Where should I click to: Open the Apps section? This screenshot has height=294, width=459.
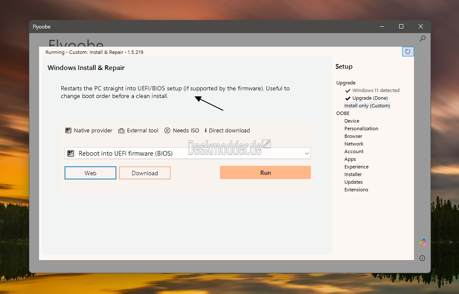tap(350, 159)
